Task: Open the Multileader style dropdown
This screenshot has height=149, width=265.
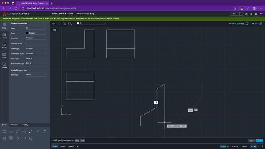Action: point(36,63)
